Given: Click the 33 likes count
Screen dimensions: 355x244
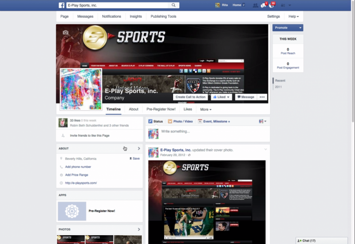Looking at the screenshot, I should click(75, 120).
